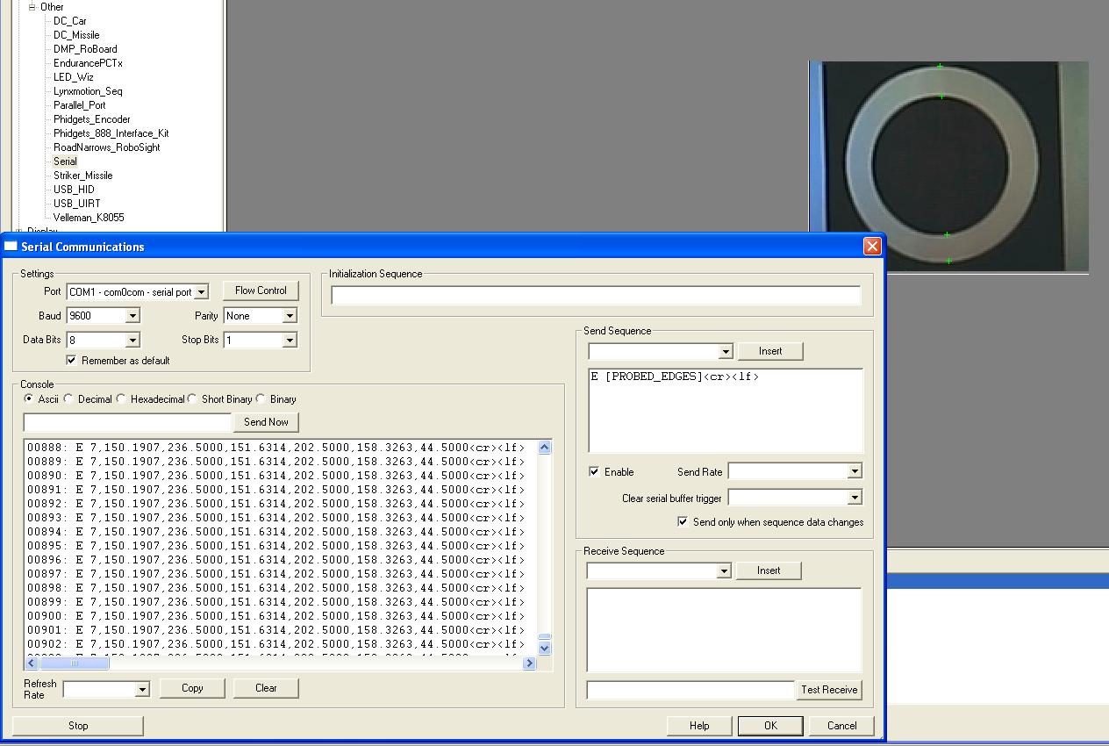Disable the Send Sequence Enable checkbox
The image size is (1109, 746).
tap(595, 472)
